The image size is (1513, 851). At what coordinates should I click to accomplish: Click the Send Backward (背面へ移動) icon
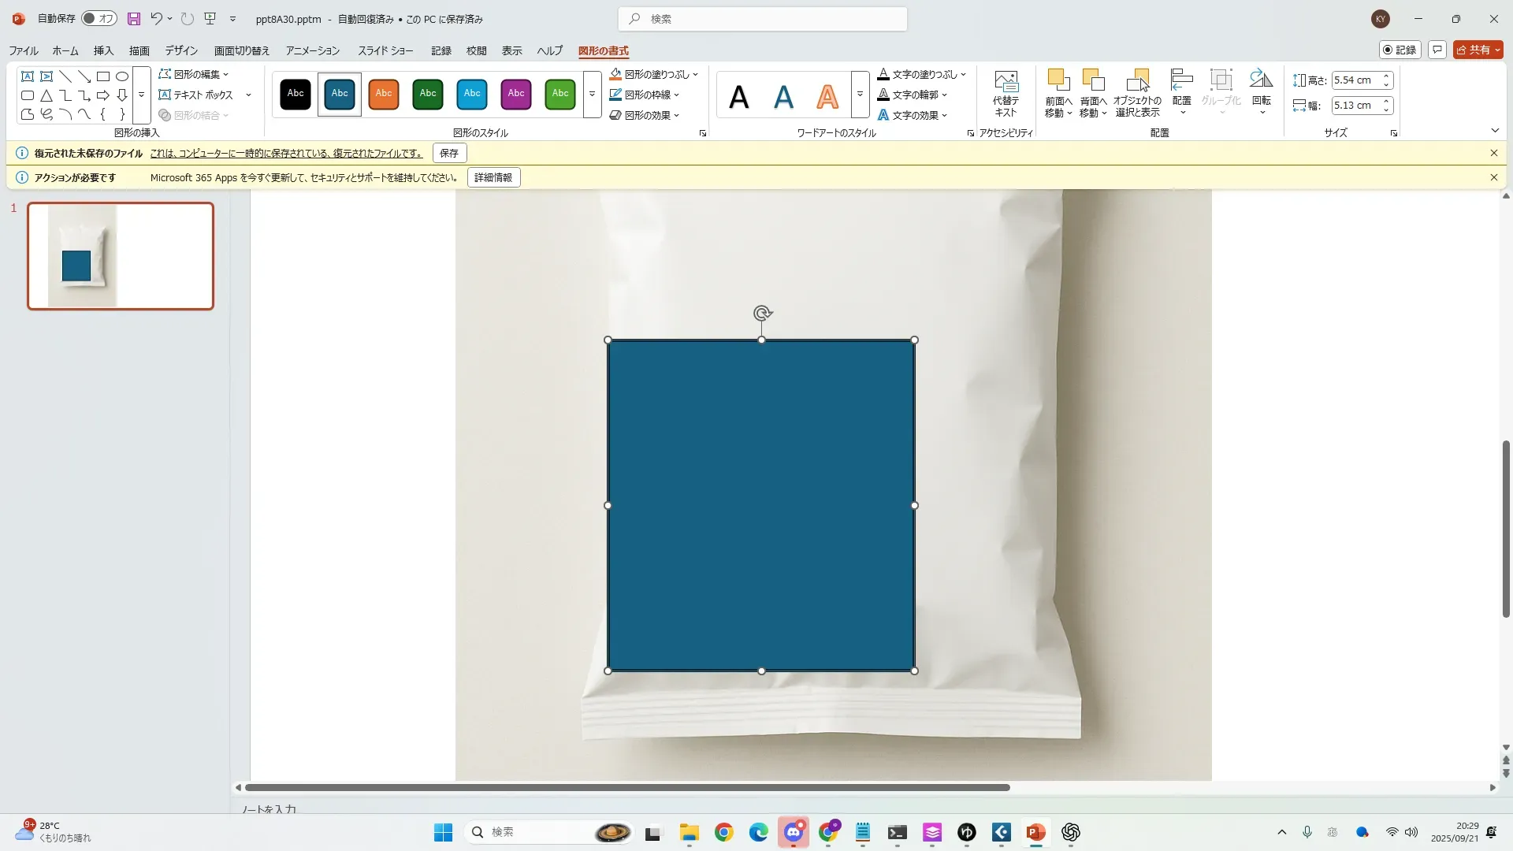click(x=1093, y=80)
